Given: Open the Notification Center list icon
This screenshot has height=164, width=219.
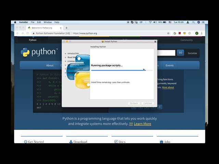Looking at the screenshot, I should 203,22.
